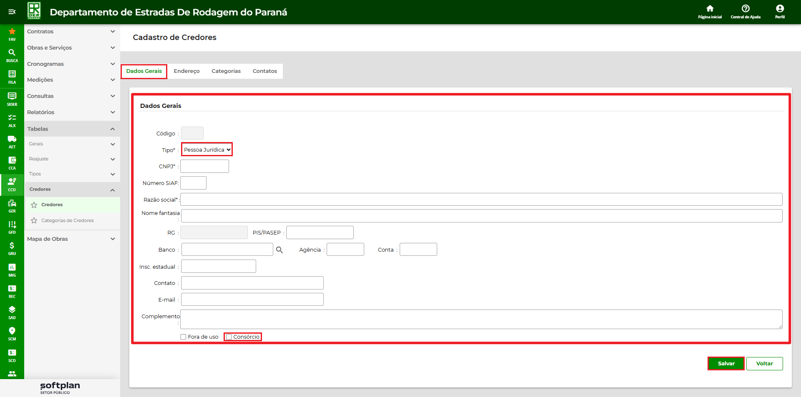Viewport: 801px width, 397px height.
Task: Click the Página inicial home icon
Action: tap(710, 9)
